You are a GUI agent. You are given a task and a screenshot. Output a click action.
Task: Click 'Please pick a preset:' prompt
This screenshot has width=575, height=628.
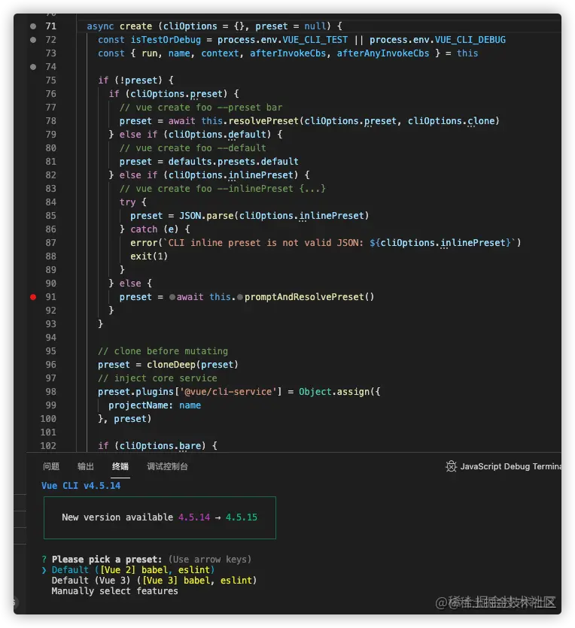(107, 559)
